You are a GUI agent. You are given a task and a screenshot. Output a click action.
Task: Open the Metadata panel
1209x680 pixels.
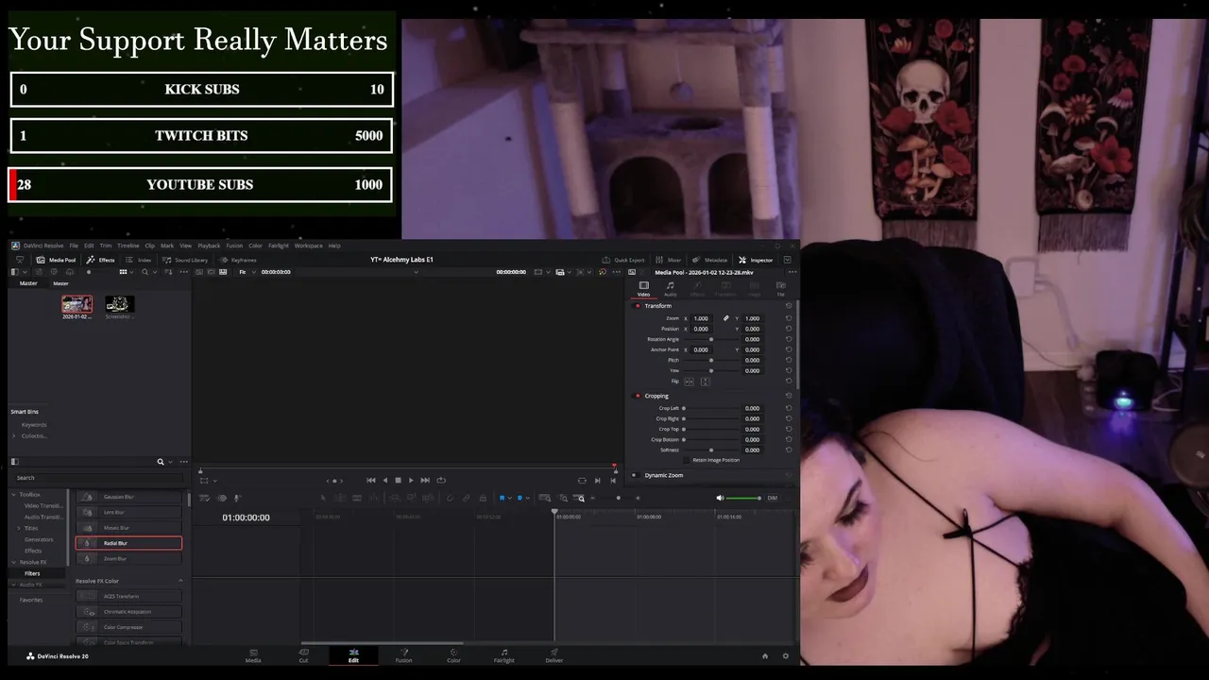pyautogui.click(x=709, y=260)
